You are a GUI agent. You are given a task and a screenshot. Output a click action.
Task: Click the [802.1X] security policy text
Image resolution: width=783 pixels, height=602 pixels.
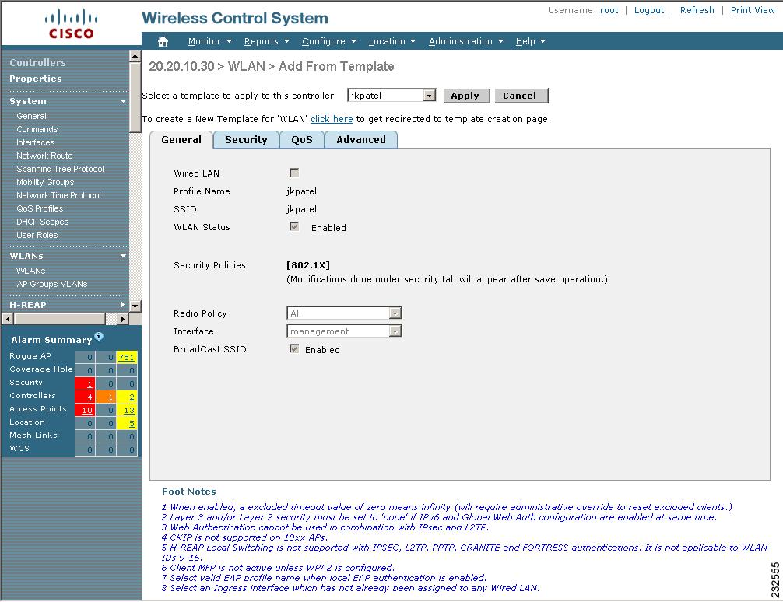(x=308, y=265)
